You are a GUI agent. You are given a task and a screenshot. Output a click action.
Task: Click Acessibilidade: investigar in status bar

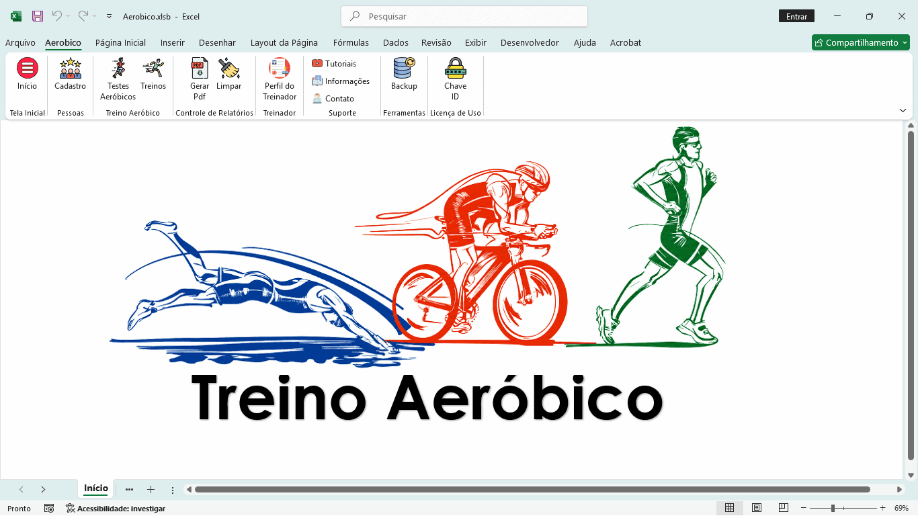(x=116, y=509)
